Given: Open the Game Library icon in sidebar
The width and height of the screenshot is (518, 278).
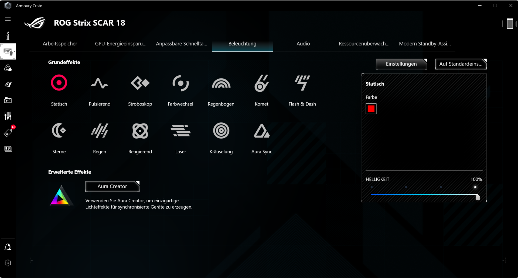Looking at the screenshot, I should 8,100.
